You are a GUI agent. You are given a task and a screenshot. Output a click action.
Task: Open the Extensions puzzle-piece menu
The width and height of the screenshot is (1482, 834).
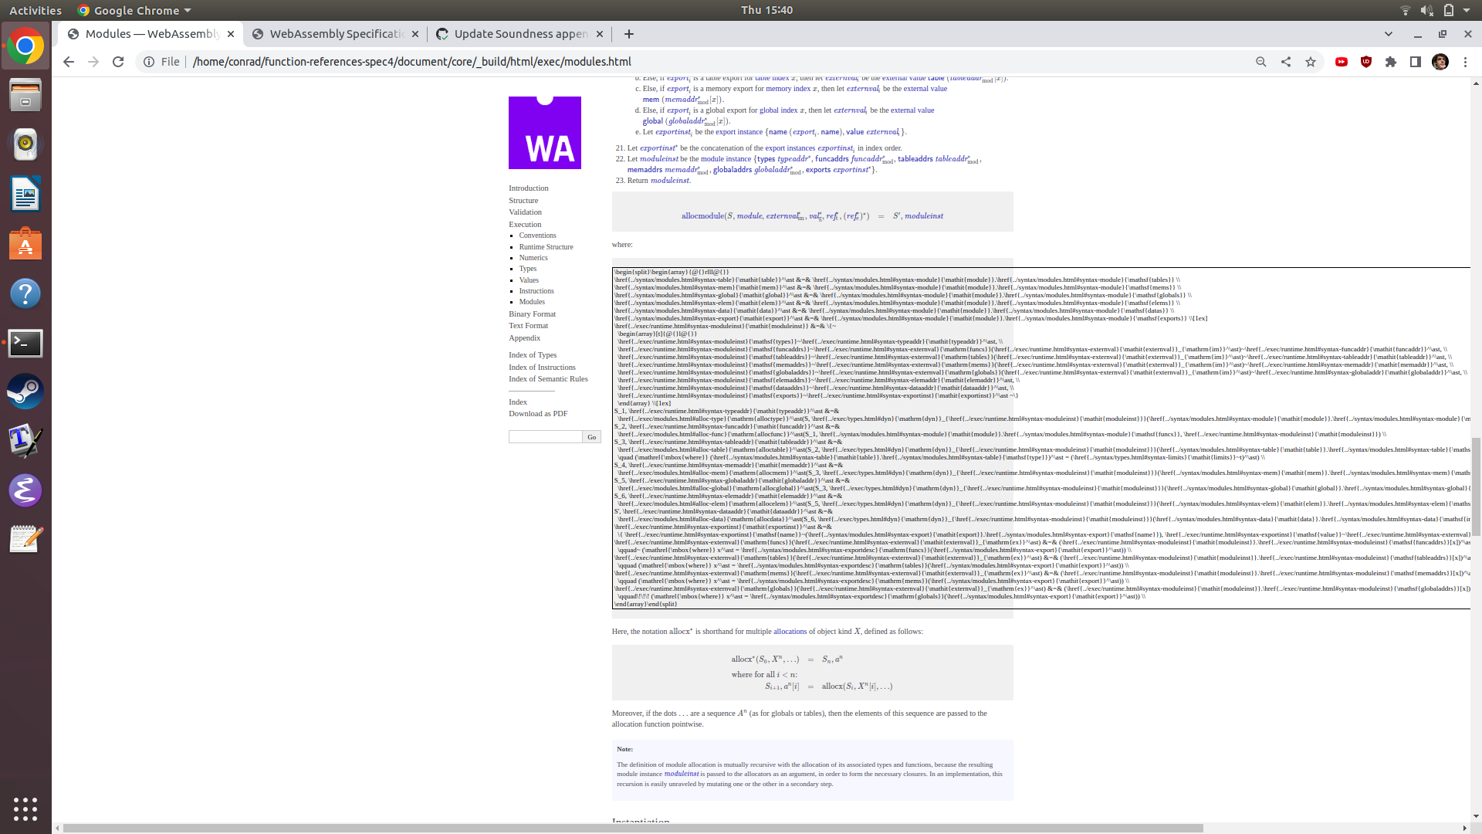1392,62
